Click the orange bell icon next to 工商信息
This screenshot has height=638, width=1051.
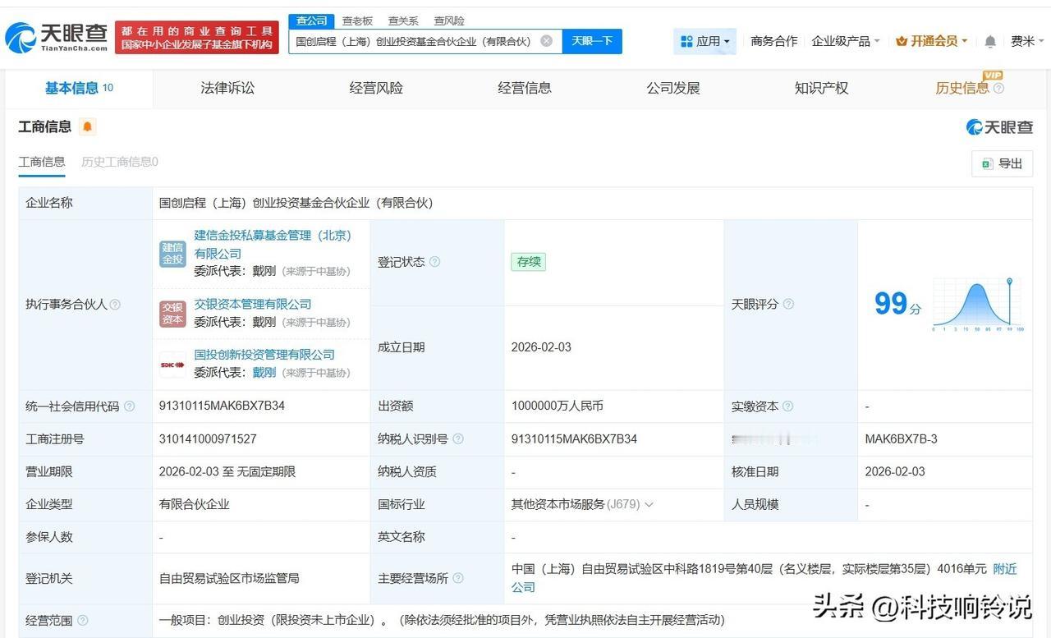(87, 126)
